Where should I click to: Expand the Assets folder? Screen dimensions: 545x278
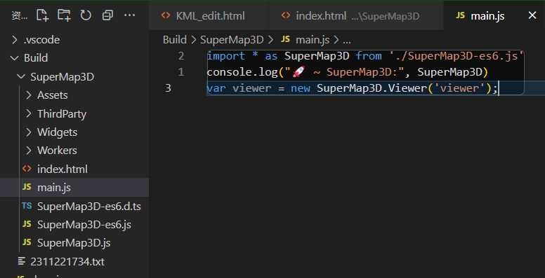pyautogui.click(x=74, y=95)
